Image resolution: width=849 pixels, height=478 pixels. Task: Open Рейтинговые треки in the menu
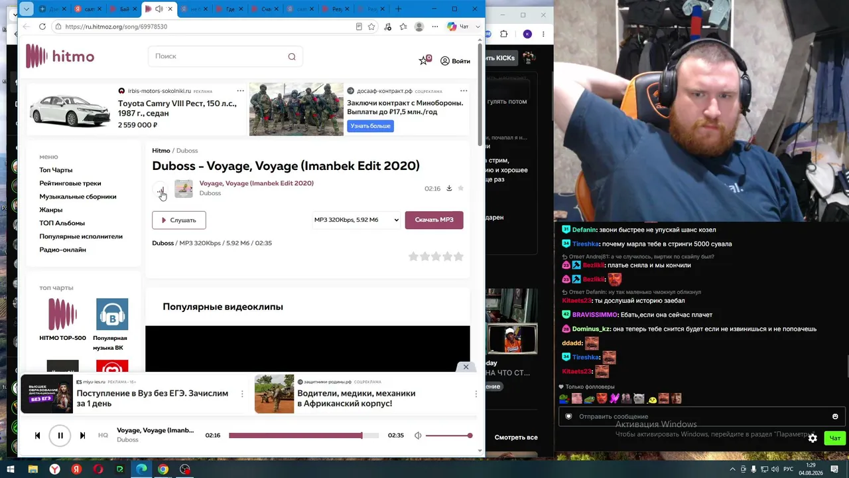point(70,183)
